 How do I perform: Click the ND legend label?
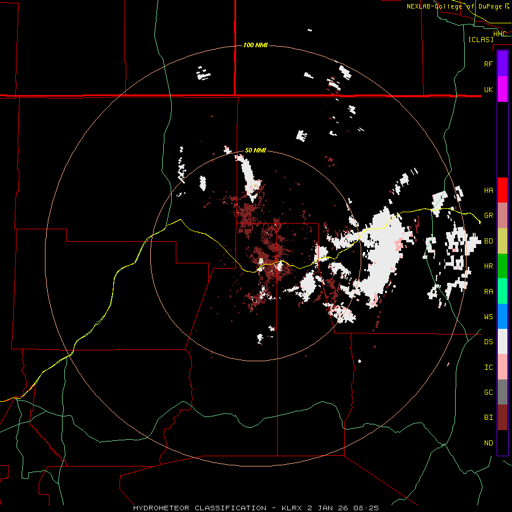coord(488,443)
